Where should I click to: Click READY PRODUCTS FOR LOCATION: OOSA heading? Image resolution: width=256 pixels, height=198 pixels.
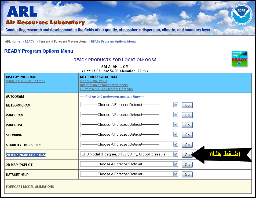[x=115, y=60]
